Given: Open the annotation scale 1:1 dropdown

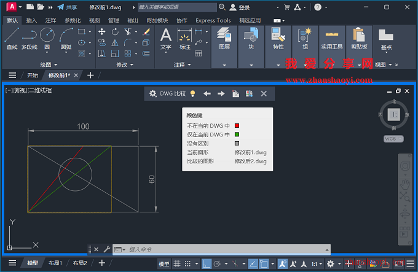Looking at the screenshot, I should [x=317, y=264].
